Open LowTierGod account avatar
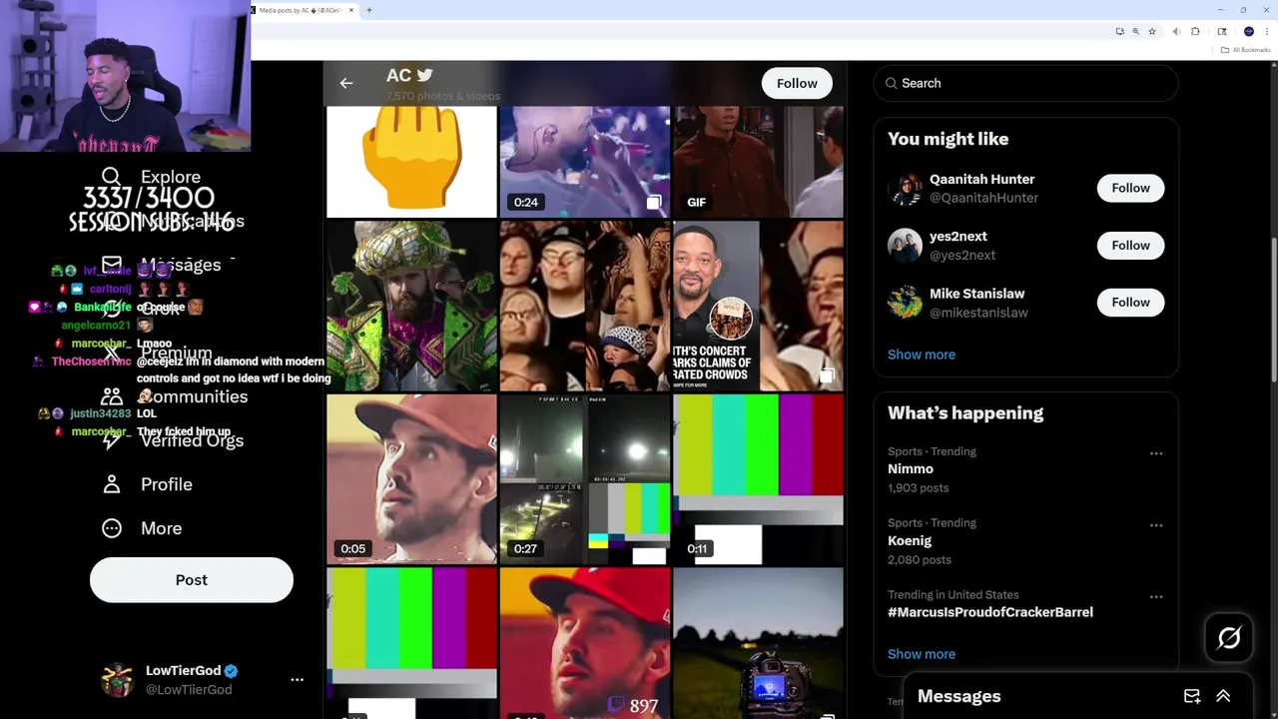Screen dimensions: 1278x719 [x=118, y=679]
